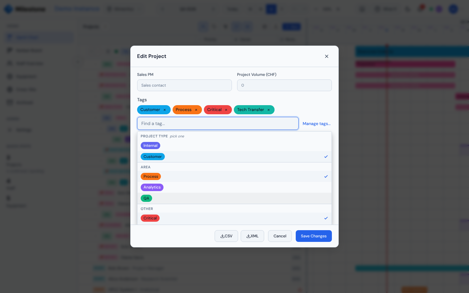Click the "Project Volume (CHF)" label

[257, 75]
